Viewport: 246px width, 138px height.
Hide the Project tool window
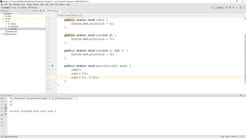44,11
